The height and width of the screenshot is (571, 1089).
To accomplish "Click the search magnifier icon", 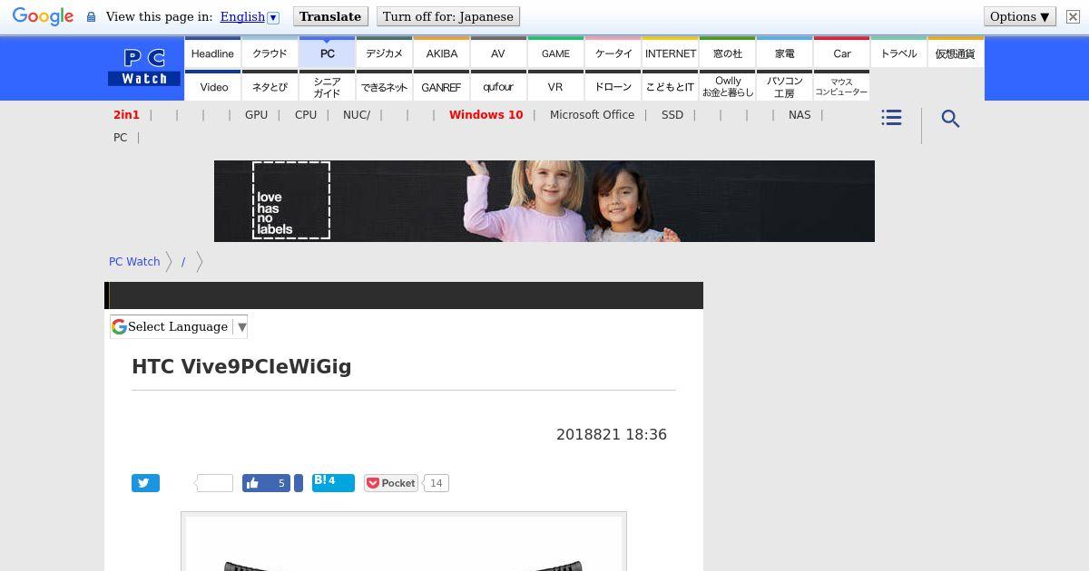I will [x=950, y=119].
